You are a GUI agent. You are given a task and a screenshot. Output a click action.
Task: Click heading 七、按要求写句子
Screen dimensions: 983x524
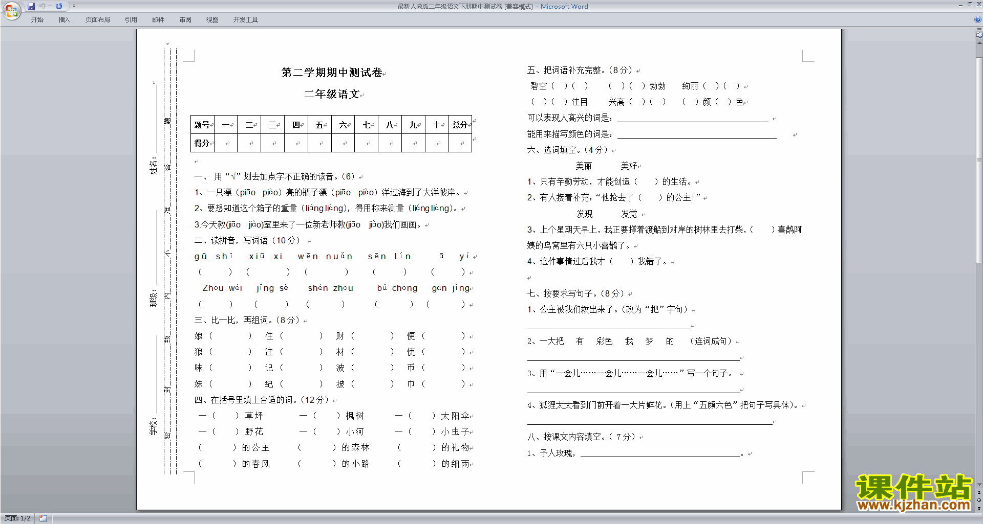[x=576, y=293]
